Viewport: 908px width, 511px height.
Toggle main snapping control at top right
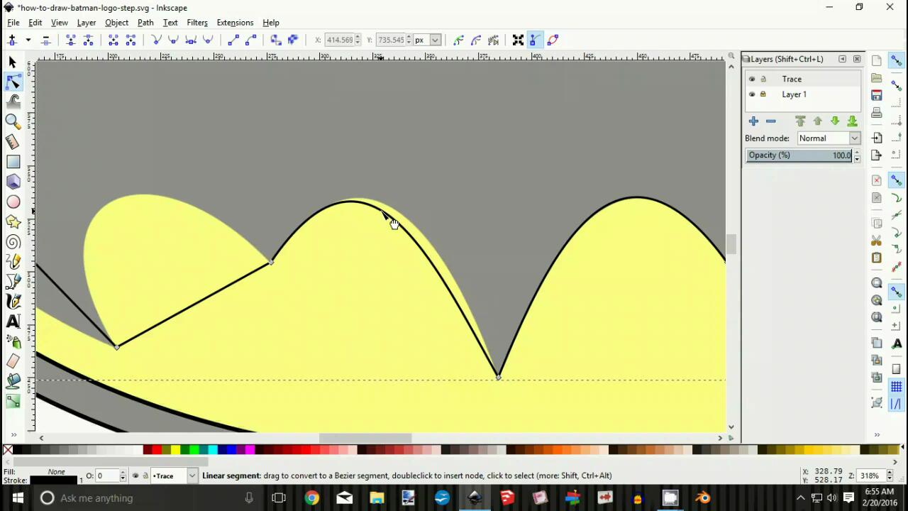tap(897, 61)
